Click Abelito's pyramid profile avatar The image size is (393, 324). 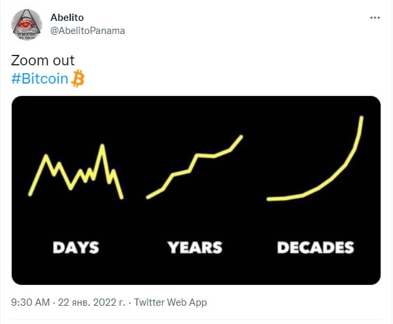27,24
